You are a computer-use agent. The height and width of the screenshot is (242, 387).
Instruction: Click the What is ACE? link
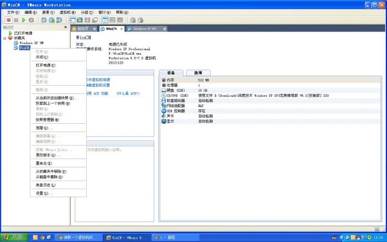coord(128,93)
